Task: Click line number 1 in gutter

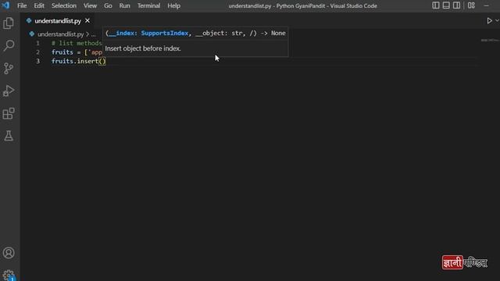Action: [37, 43]
